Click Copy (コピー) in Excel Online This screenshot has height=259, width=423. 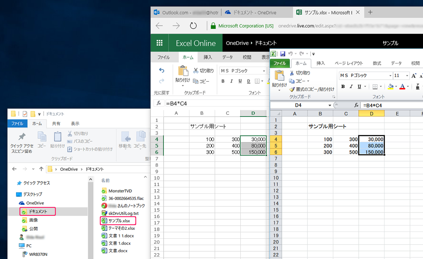(201, 81)
